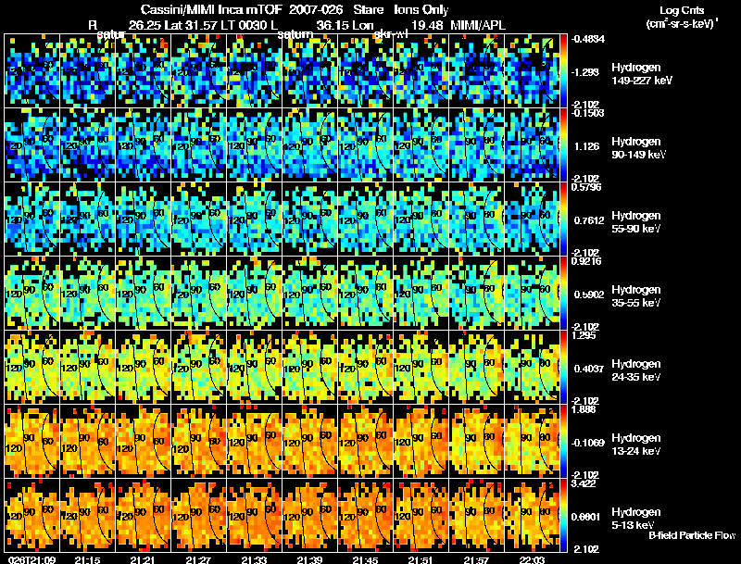The image size is (741, 564).
Task: Select the Hydrogen 90-149 keV panel at 21:33
Action: 255,145
